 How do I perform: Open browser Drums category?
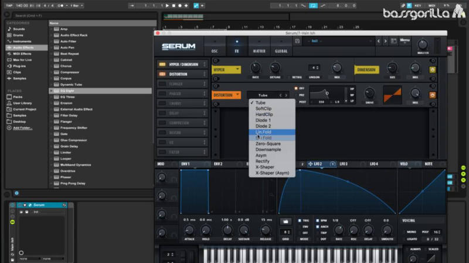click(18, 35)
